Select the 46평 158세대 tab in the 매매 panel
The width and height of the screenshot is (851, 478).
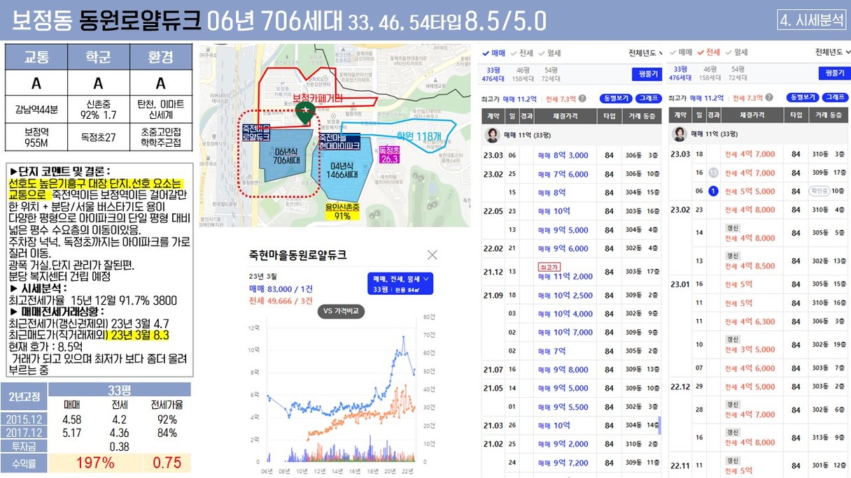[522, 74]
